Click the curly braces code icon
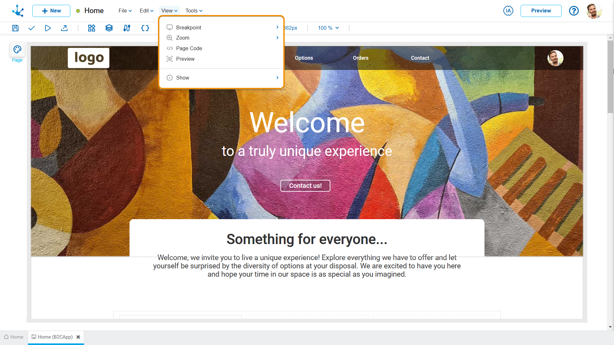Viewport: 614px width, 345px height. [145, 28]
